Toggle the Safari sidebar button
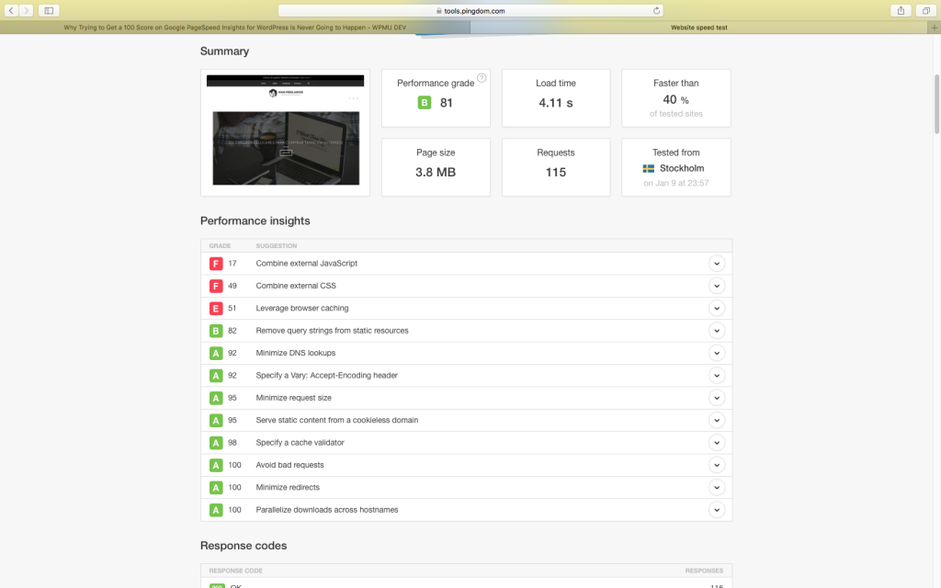Viewport: 941px width, 588px height. pos(49,10)
